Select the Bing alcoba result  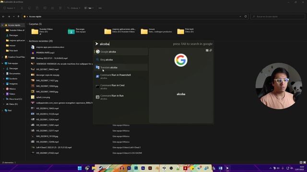[x=121, y=59]
